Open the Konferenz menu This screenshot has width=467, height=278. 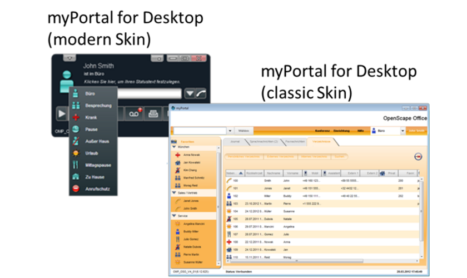(322, 131)
